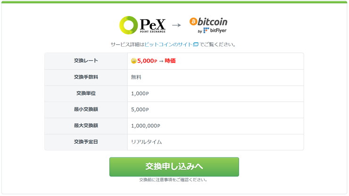
Task: Click the external link icon after ビットコインのサイト
Action: click(x=196, y=44)
